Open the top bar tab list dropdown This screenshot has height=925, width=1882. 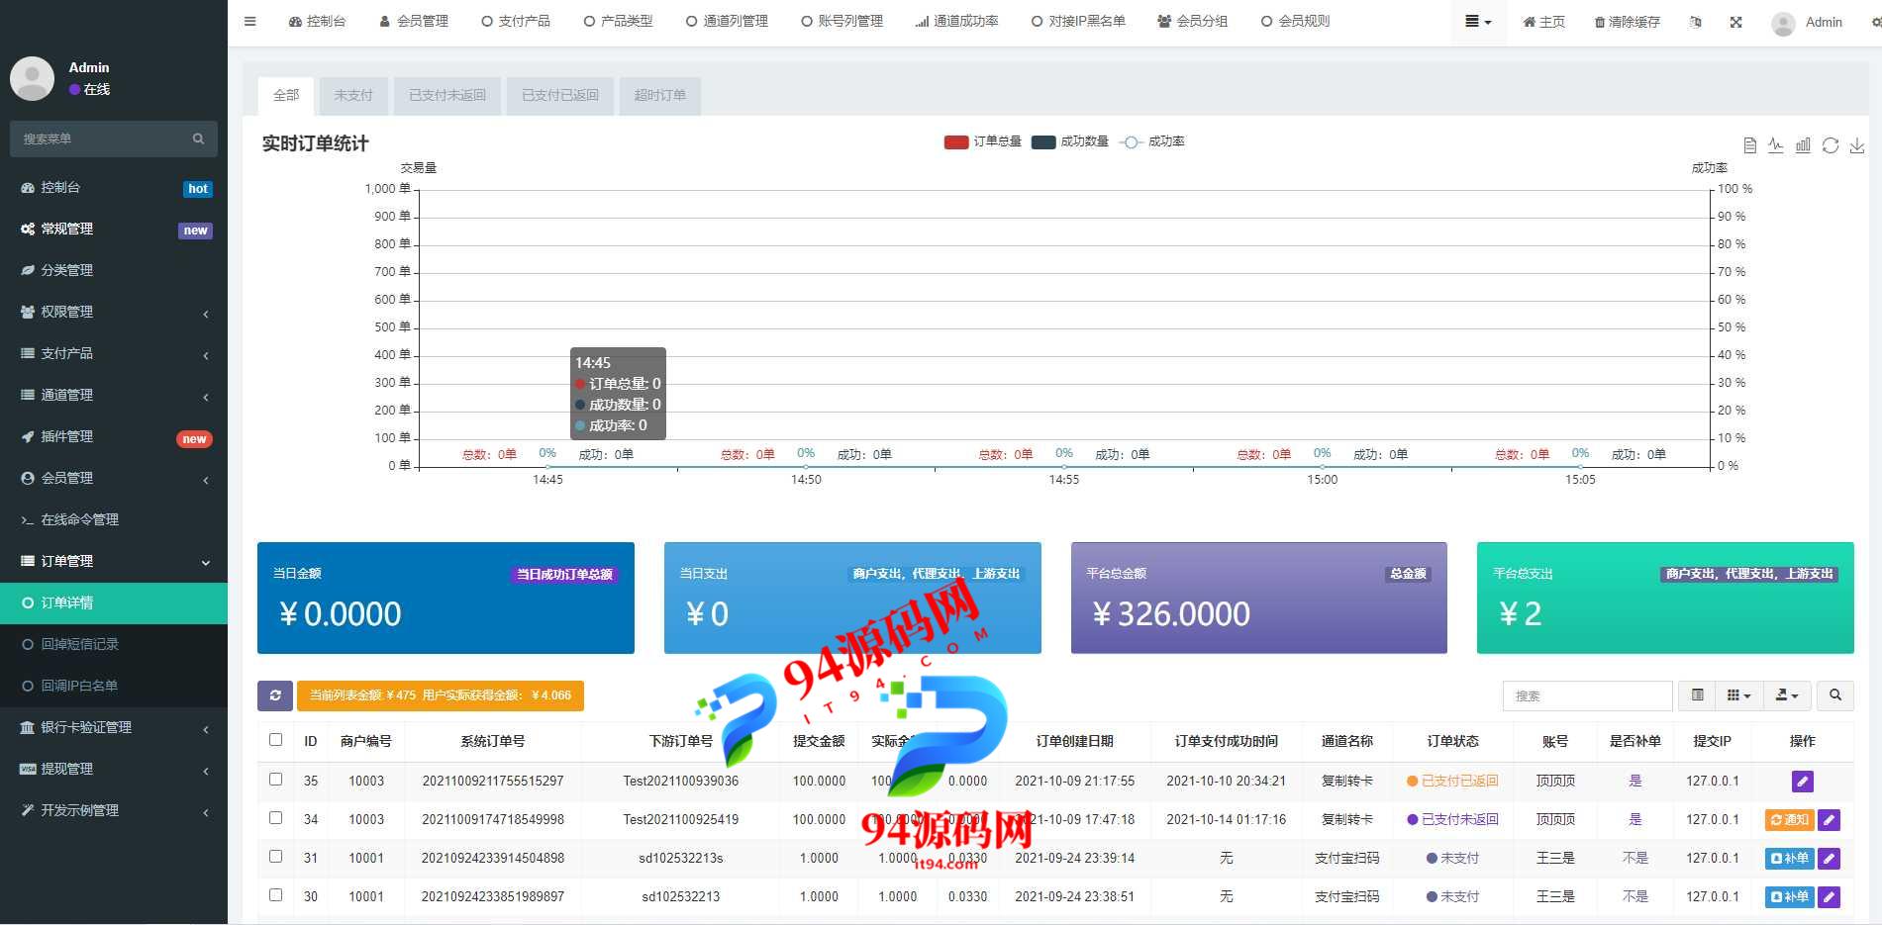1478,22
